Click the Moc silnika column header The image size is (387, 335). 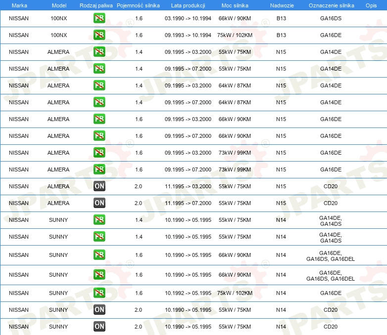point(235,5)
